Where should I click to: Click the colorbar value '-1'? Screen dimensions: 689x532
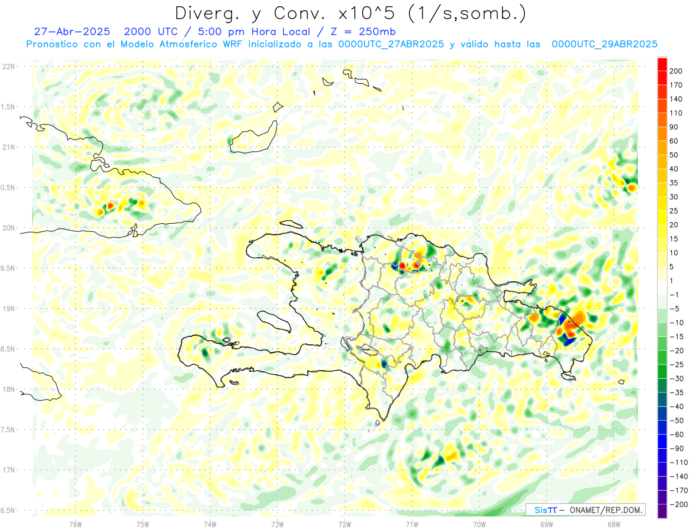click(x=675, y=294)
